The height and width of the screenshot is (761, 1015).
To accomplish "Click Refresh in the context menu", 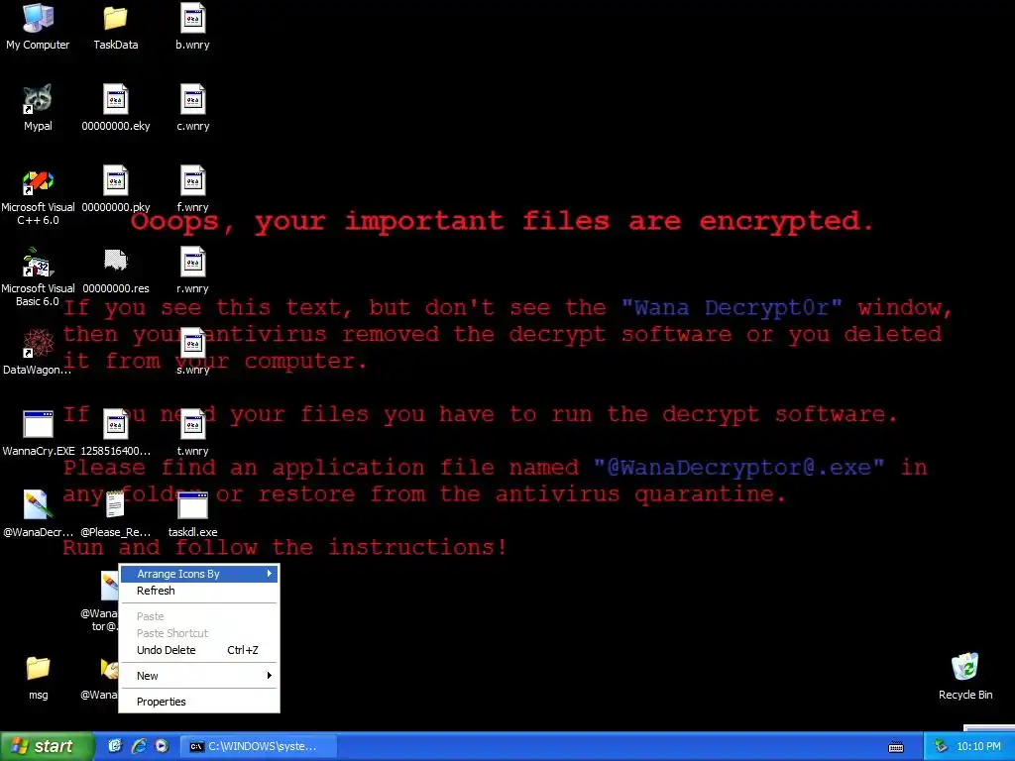I will point(199,591).
